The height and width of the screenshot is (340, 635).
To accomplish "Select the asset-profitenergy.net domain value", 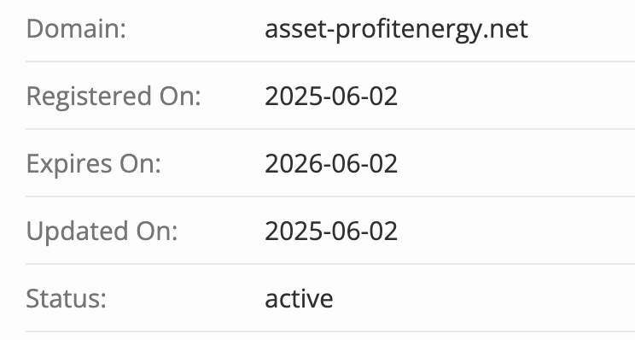I will click(x=396, y=30).
